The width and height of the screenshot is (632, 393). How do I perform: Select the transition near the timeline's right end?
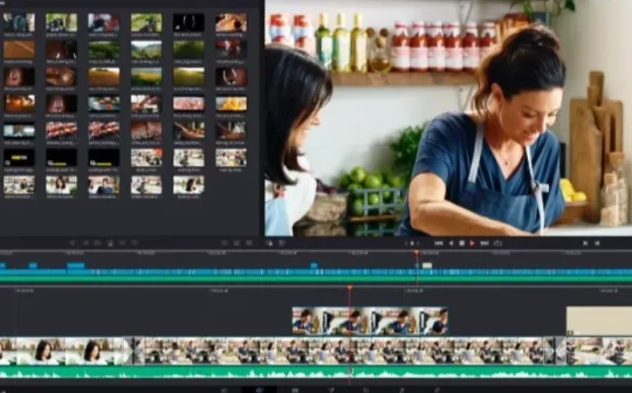click(555, 351)
